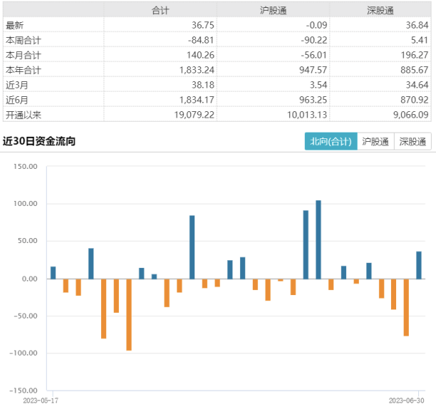Select the 本月合计 row label

coord(24,55)
